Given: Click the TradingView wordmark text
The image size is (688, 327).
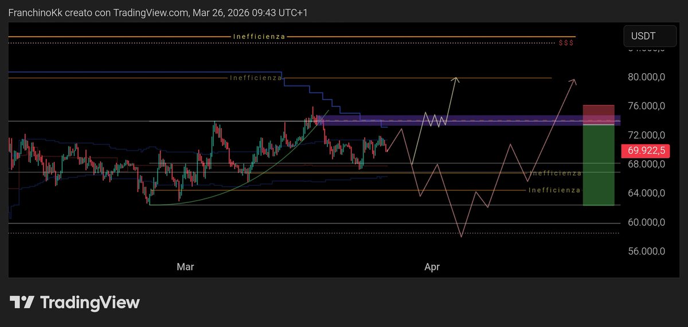Looking at the screenshot, I should pos(91,302).
